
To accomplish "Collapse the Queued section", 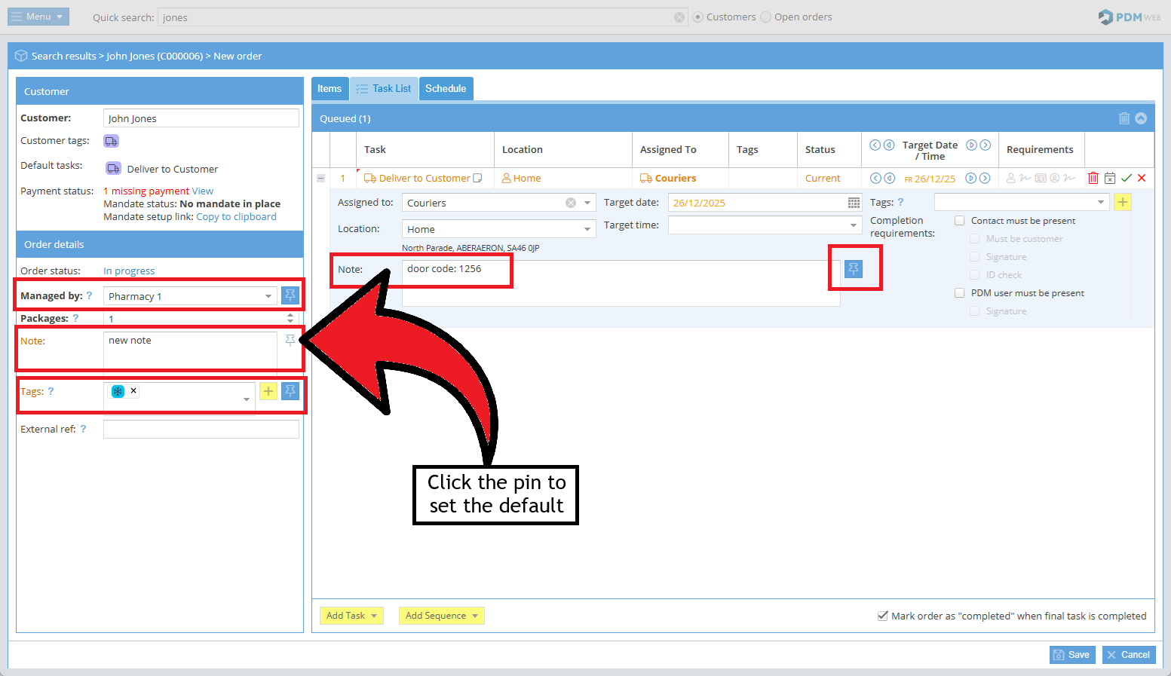I will coord(1141,118).
